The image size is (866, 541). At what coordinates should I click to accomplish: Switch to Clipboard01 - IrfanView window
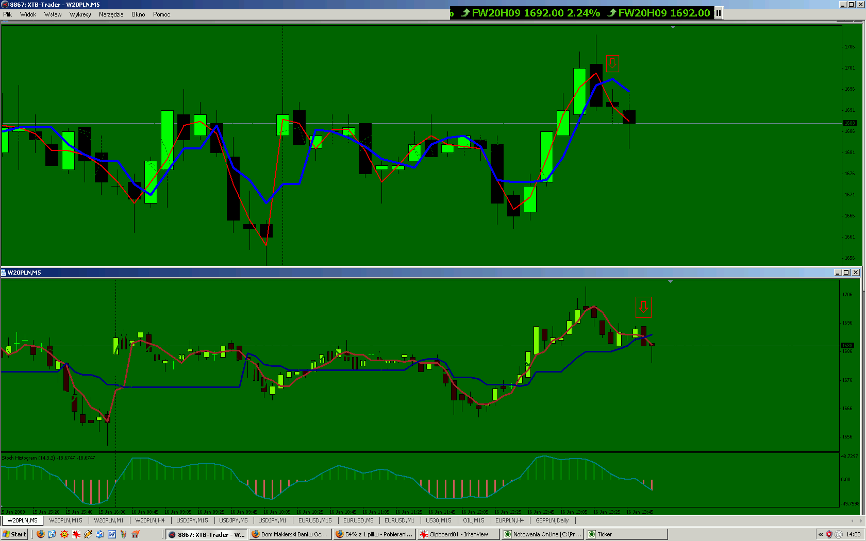(x=458, y=534)
